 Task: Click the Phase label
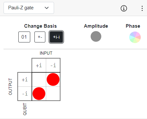point(133,26)
